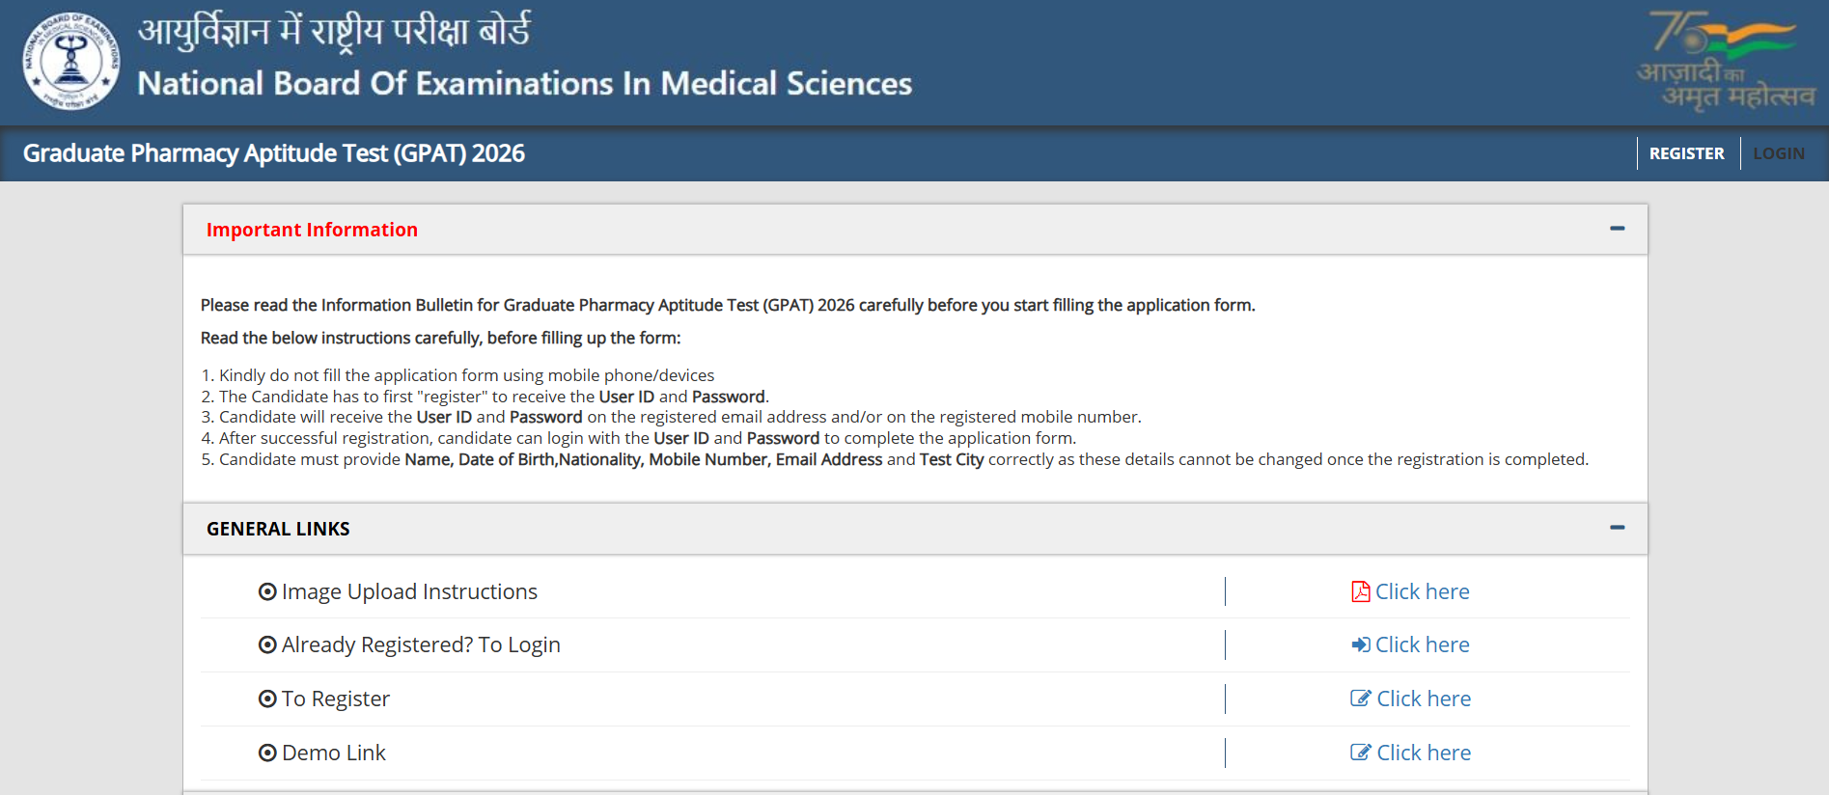The image size is (1829, 795).
Task: Click the Graduate Pharmacy Aptitude Test 2026 title
Action: coord(274,153)
